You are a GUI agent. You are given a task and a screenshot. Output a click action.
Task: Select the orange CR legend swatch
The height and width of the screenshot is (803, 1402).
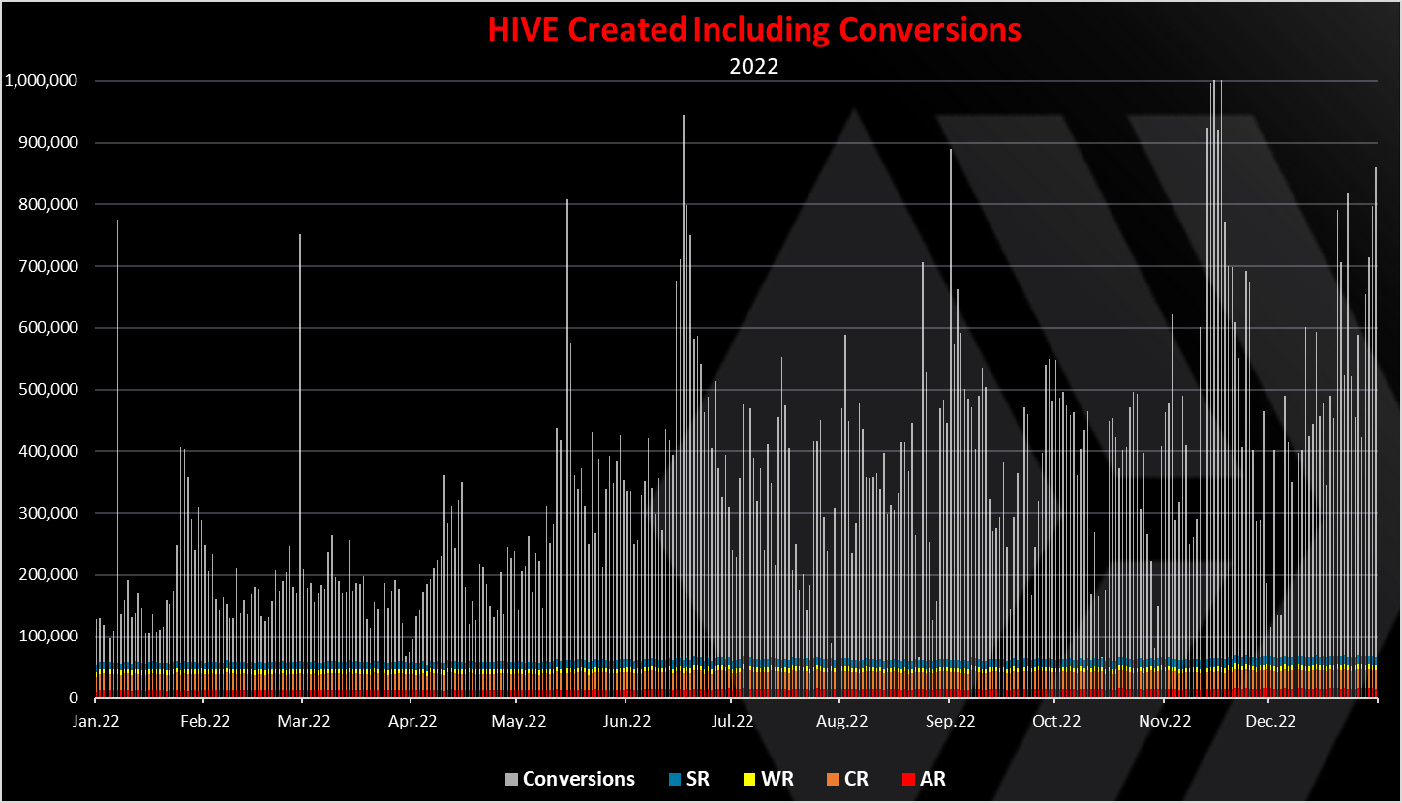[831, 779]
